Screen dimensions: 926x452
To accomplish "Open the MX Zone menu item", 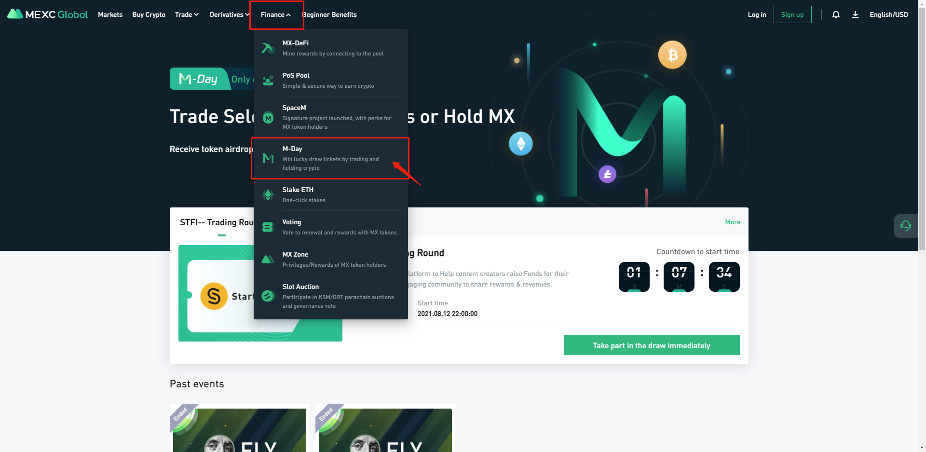I will coord(331,259).
